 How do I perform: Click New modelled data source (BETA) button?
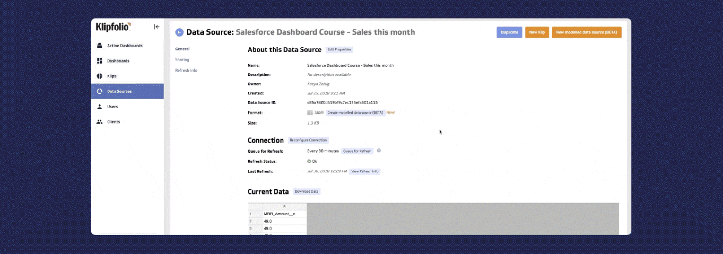[586, 32]
